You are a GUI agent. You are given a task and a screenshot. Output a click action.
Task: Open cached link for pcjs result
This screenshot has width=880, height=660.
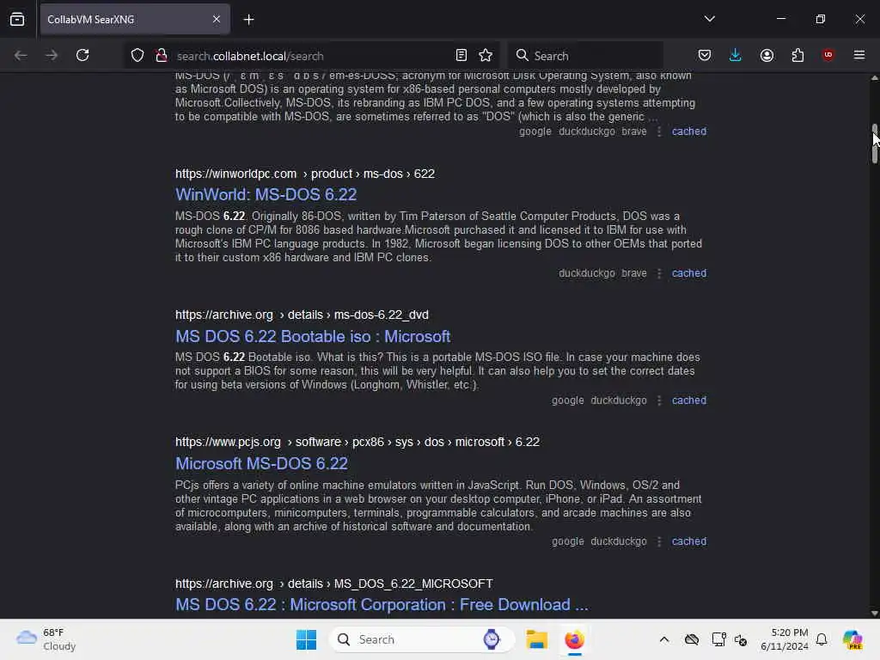(689, 541)
